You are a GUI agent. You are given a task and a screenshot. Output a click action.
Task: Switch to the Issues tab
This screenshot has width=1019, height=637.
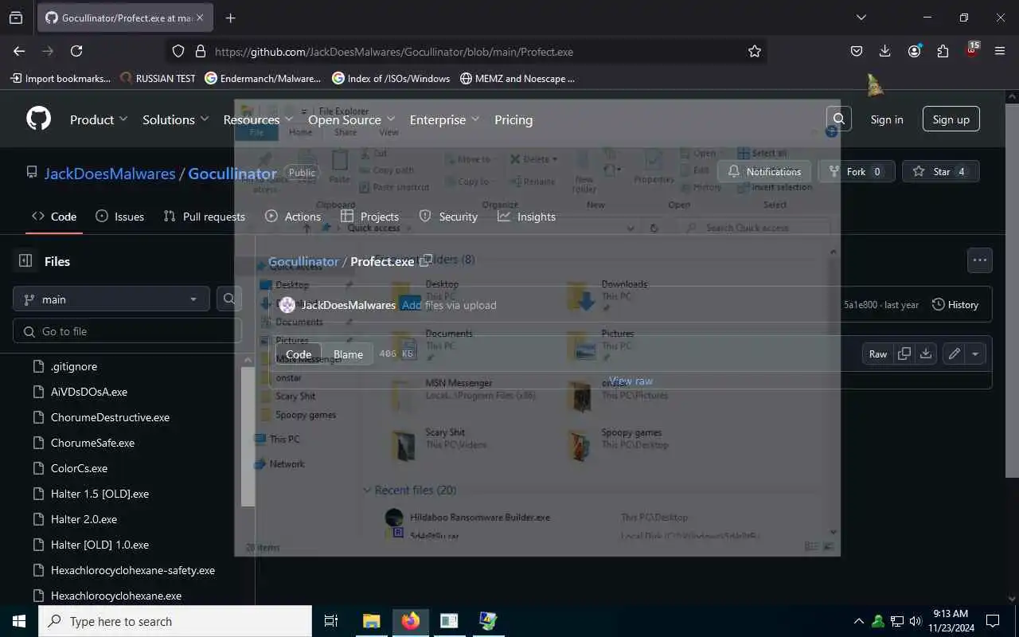tap(119, 217)
